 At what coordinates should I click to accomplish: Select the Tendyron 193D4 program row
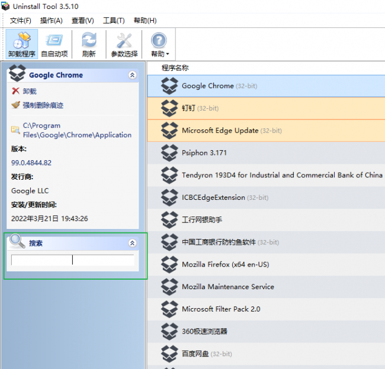[266, 175]
